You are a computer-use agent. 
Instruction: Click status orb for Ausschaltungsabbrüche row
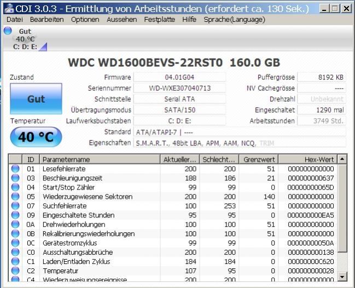coord(15,252)
